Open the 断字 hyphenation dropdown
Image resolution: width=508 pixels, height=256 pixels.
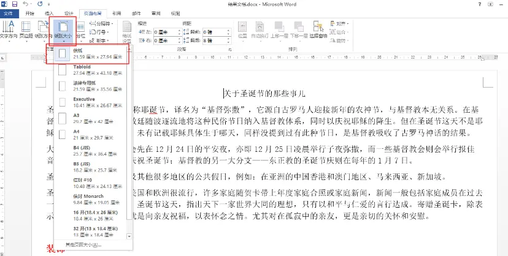point(99,40)
